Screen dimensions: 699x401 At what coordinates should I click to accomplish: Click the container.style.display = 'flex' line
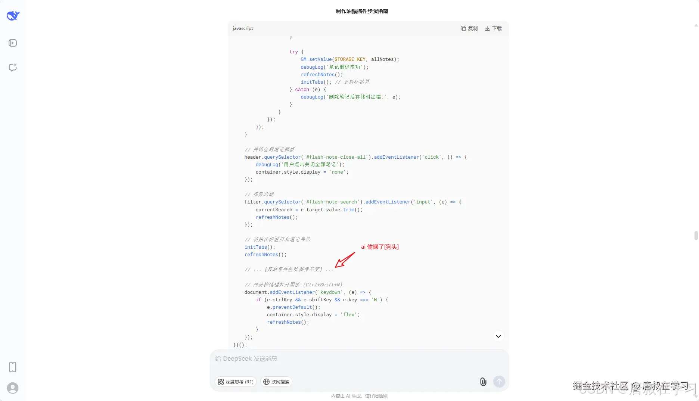313,315
